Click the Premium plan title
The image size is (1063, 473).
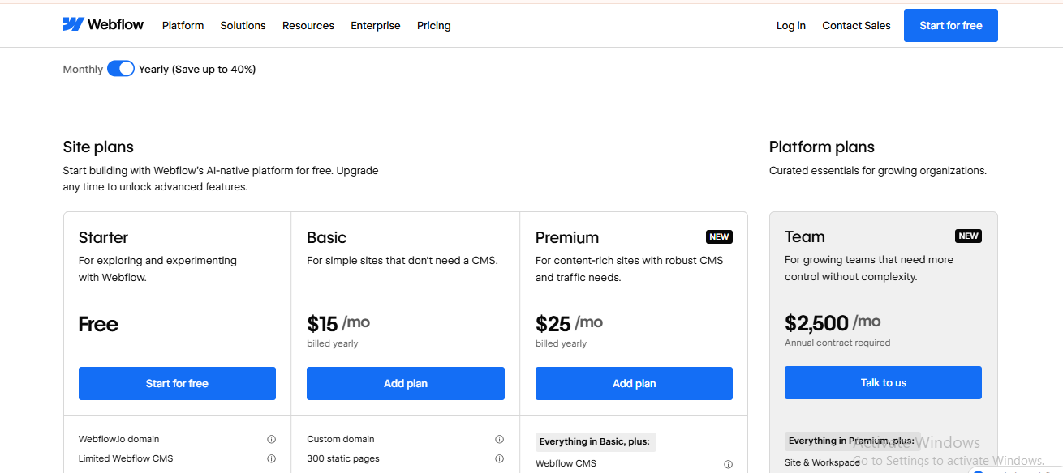pos(567,237)
